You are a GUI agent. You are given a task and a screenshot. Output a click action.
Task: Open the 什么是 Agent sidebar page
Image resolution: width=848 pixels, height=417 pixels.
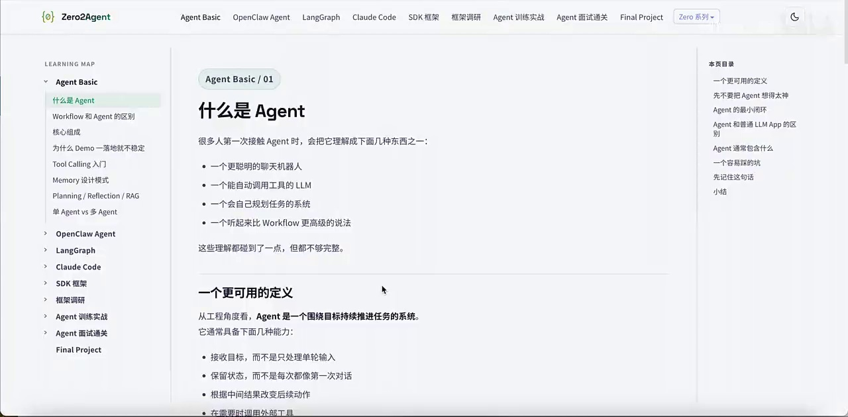point(103,101)
